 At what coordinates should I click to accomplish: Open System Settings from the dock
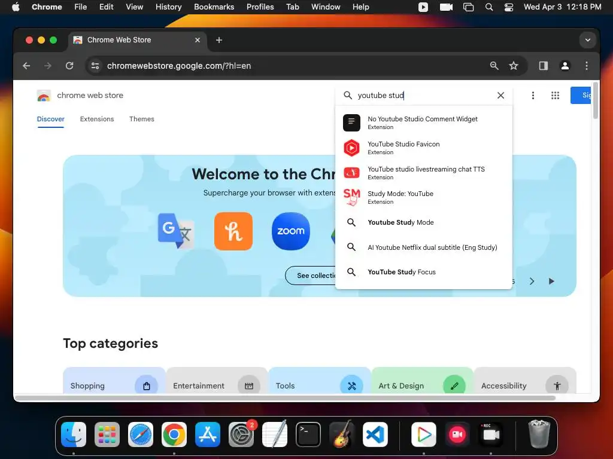[x=241, y=434]
